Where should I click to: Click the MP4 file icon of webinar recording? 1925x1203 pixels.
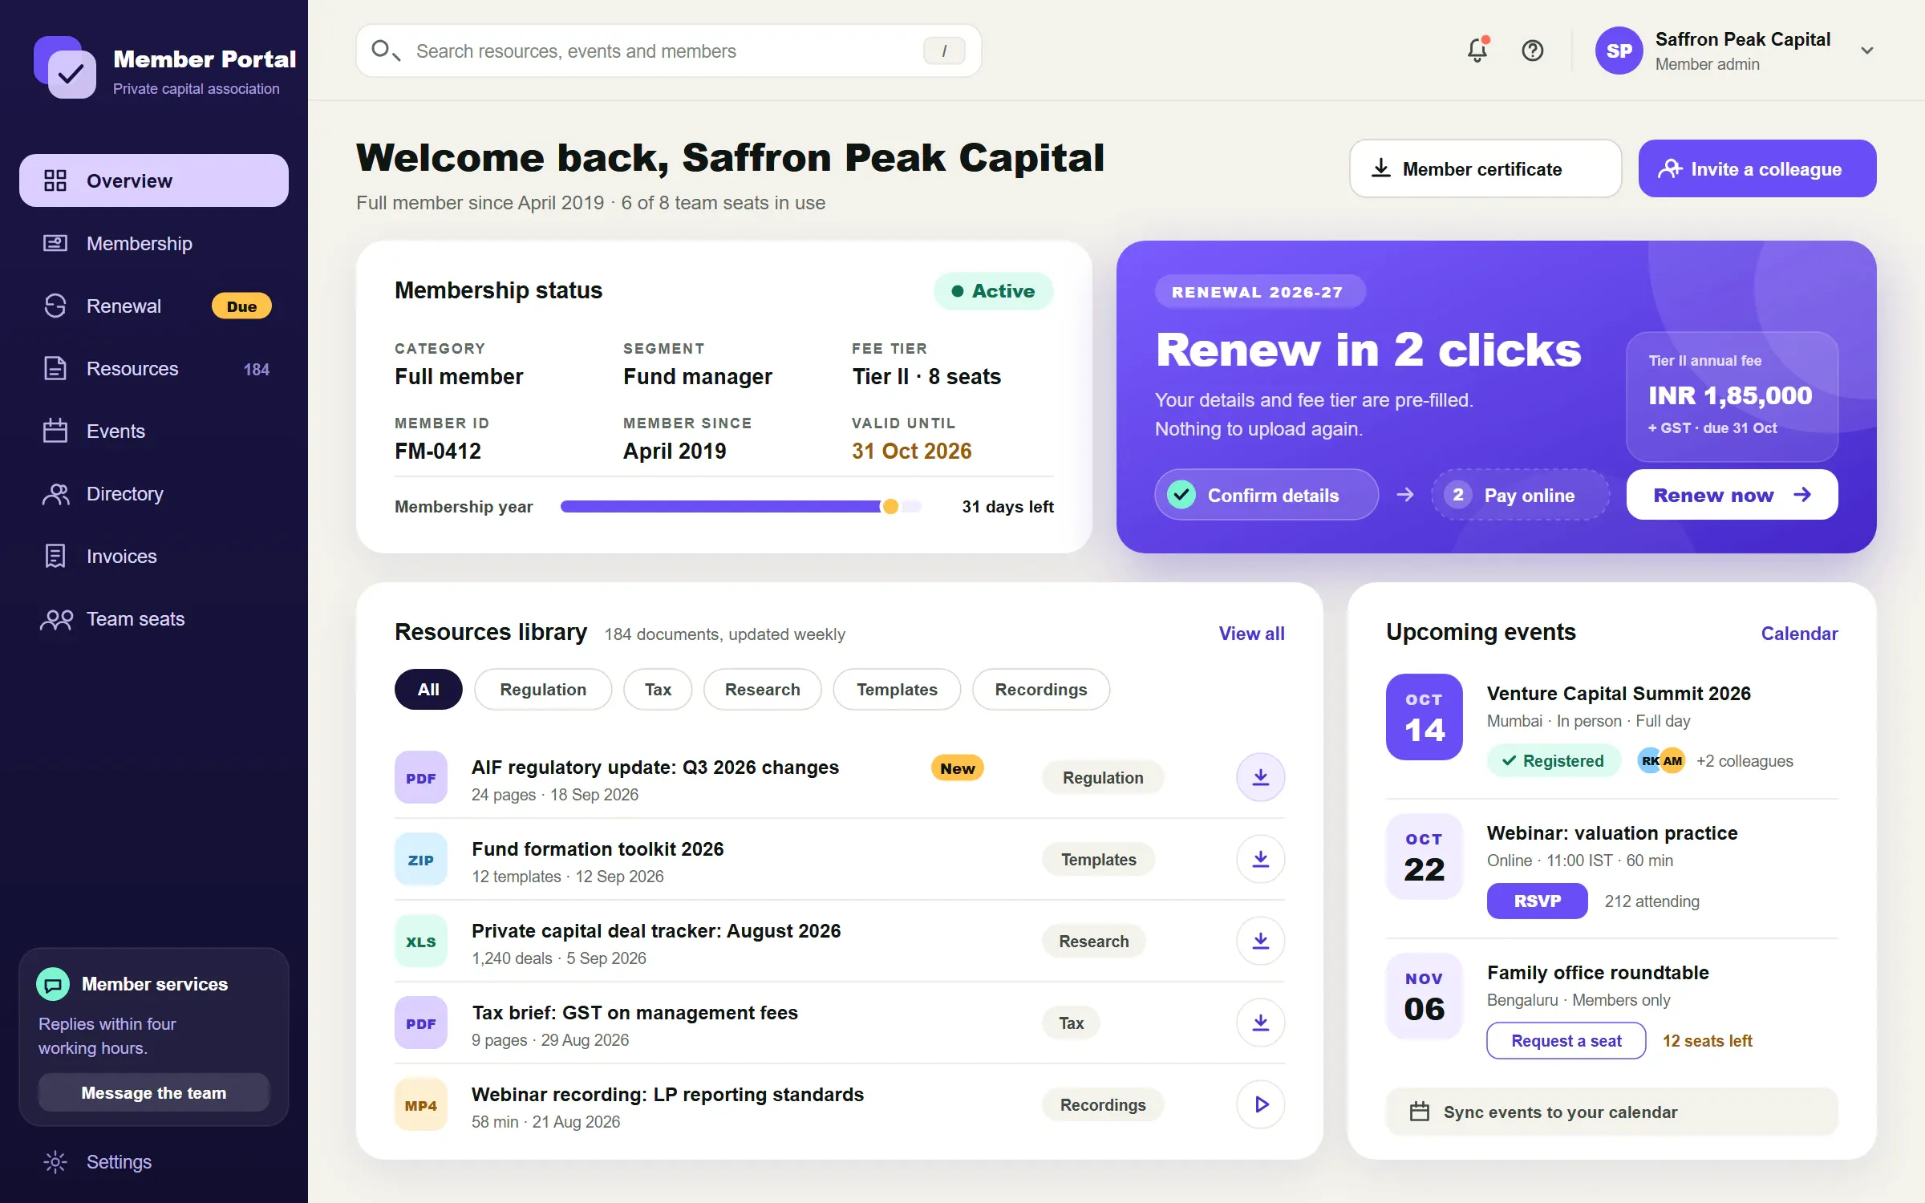click(420, 1104)
